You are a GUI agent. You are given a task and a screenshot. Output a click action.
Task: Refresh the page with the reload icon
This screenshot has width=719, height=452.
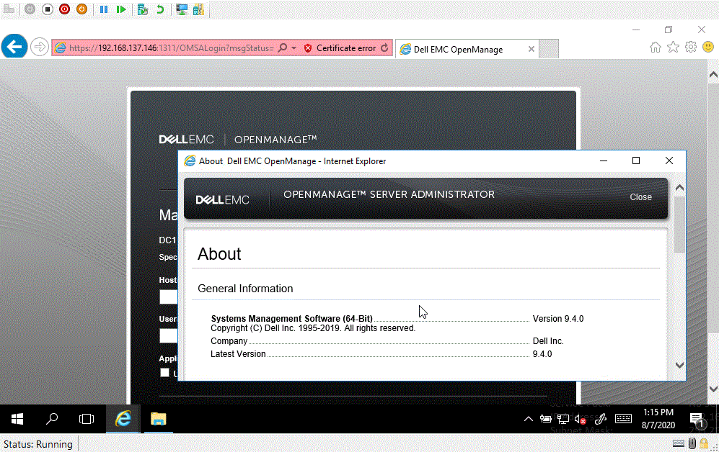(384, 48)
